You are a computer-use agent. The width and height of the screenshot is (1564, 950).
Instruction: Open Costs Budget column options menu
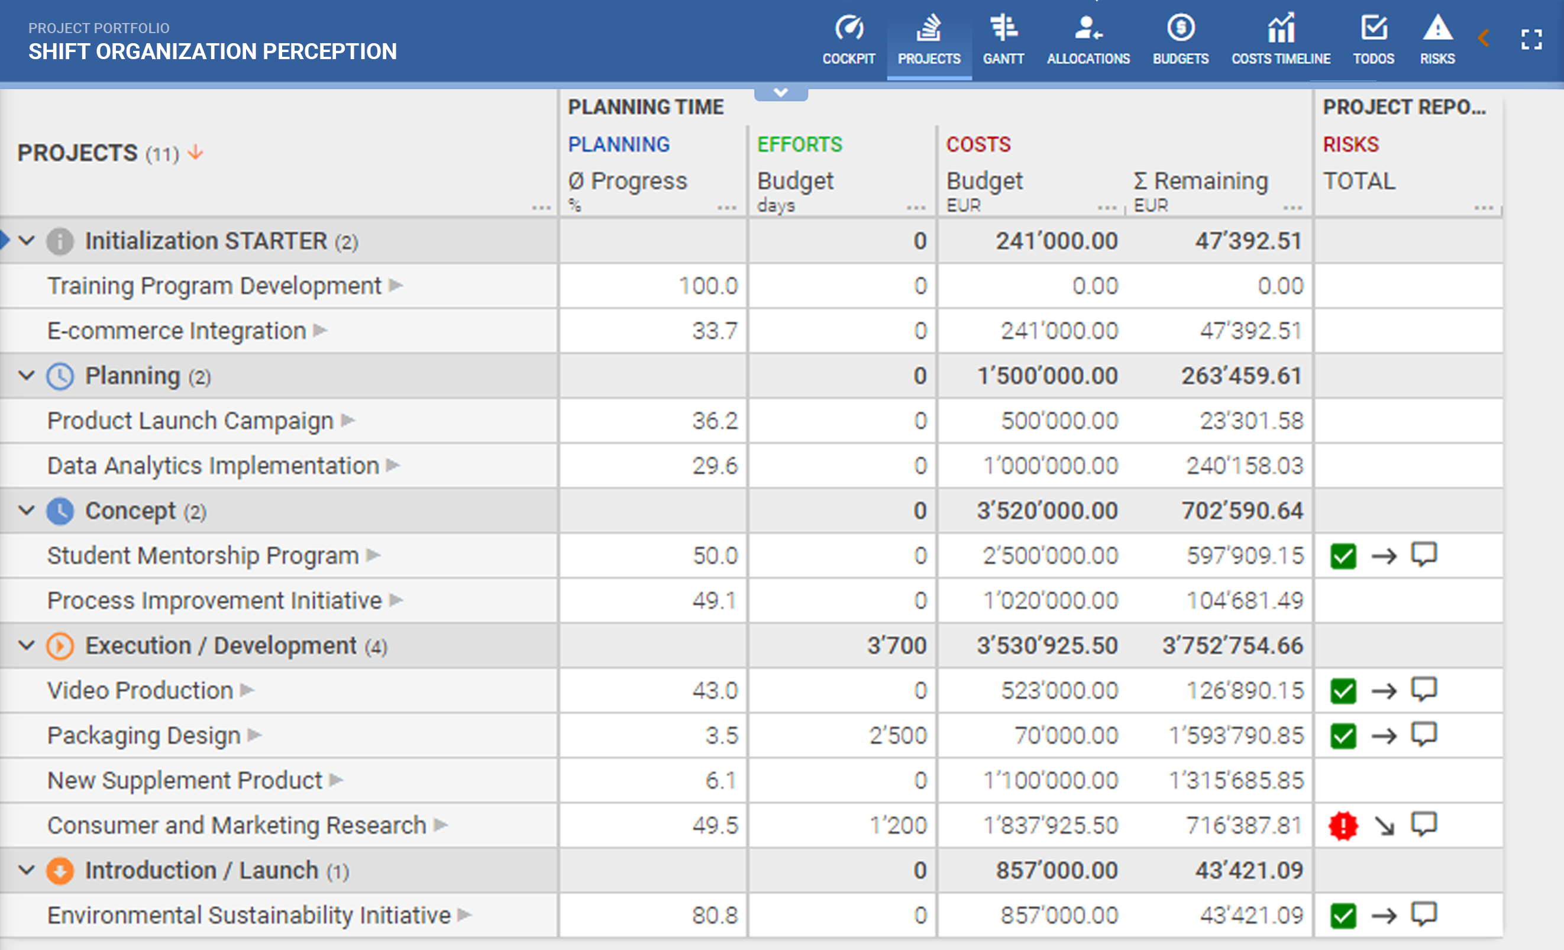(x=1107, y=208)
